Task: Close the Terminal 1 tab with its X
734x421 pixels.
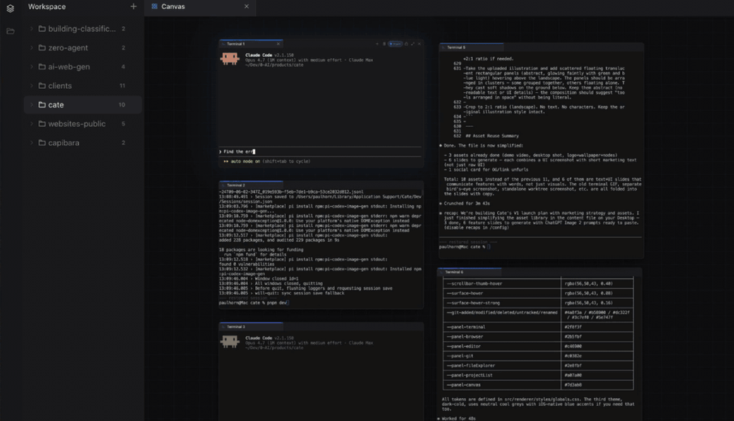Action: [279, 44]
